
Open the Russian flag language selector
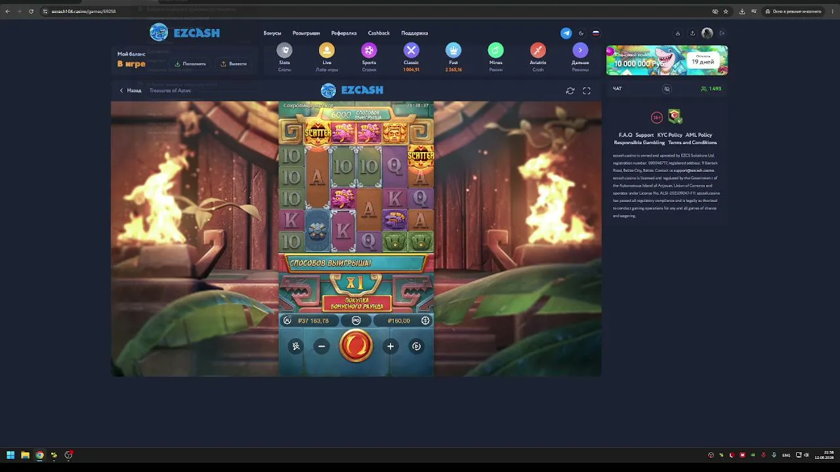[596, 33]
